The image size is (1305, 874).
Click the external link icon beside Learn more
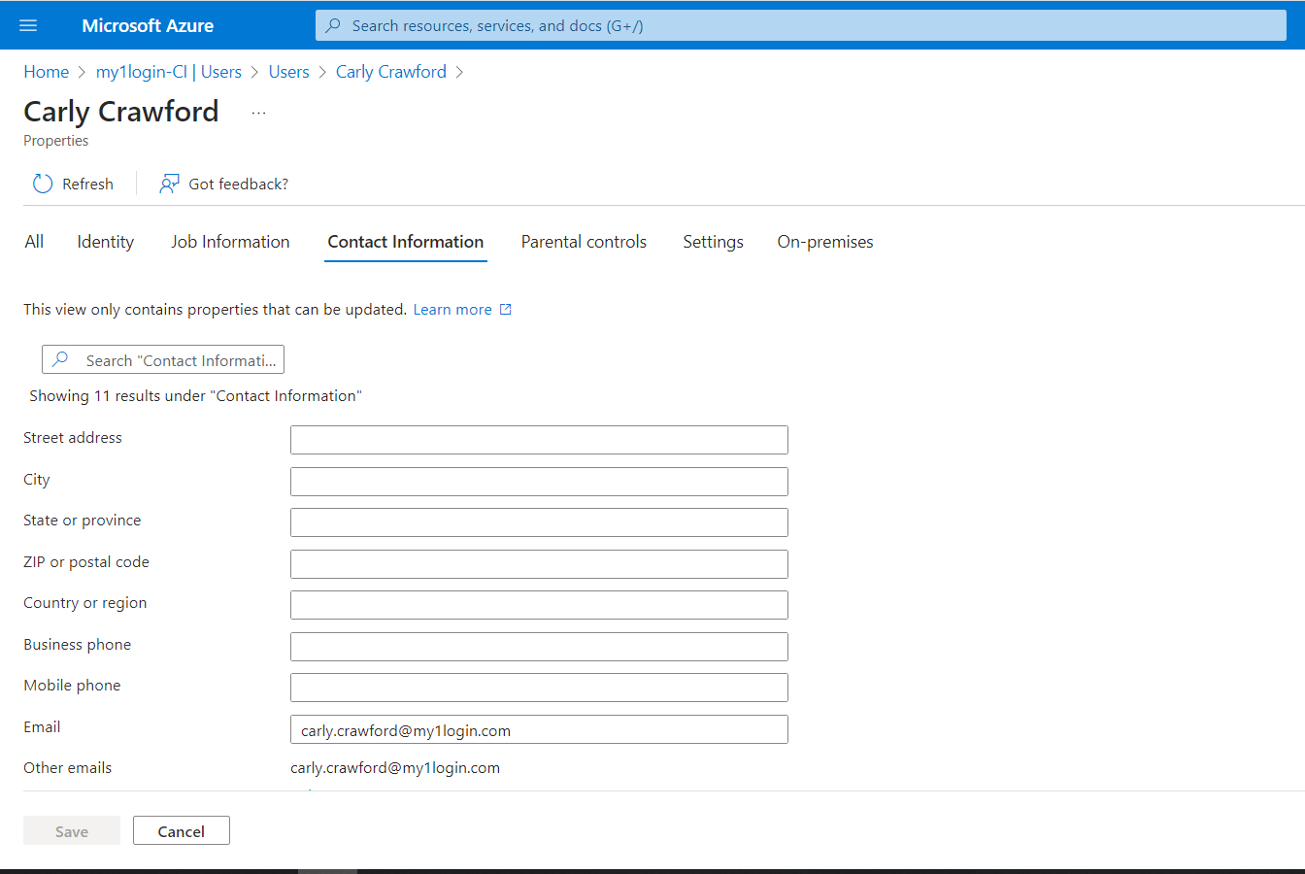coord(505,310)
